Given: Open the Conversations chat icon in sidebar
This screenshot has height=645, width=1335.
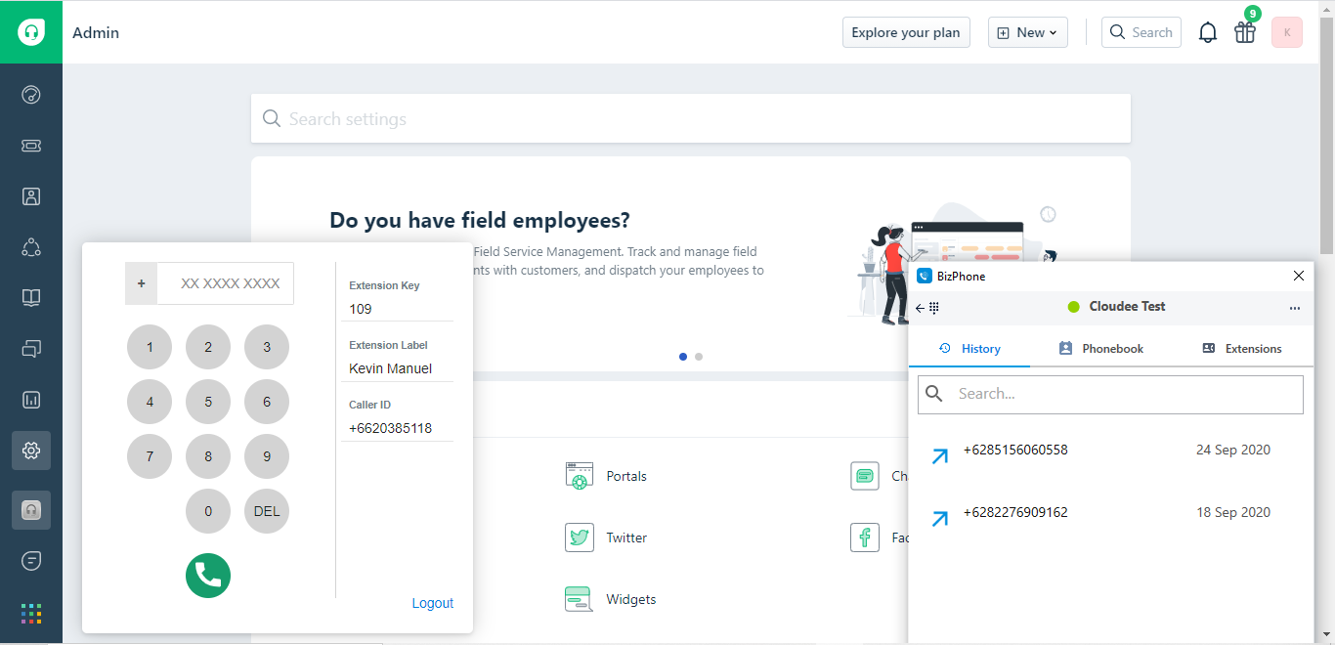Looking at the screenshot, I should (x=30, y=349).
